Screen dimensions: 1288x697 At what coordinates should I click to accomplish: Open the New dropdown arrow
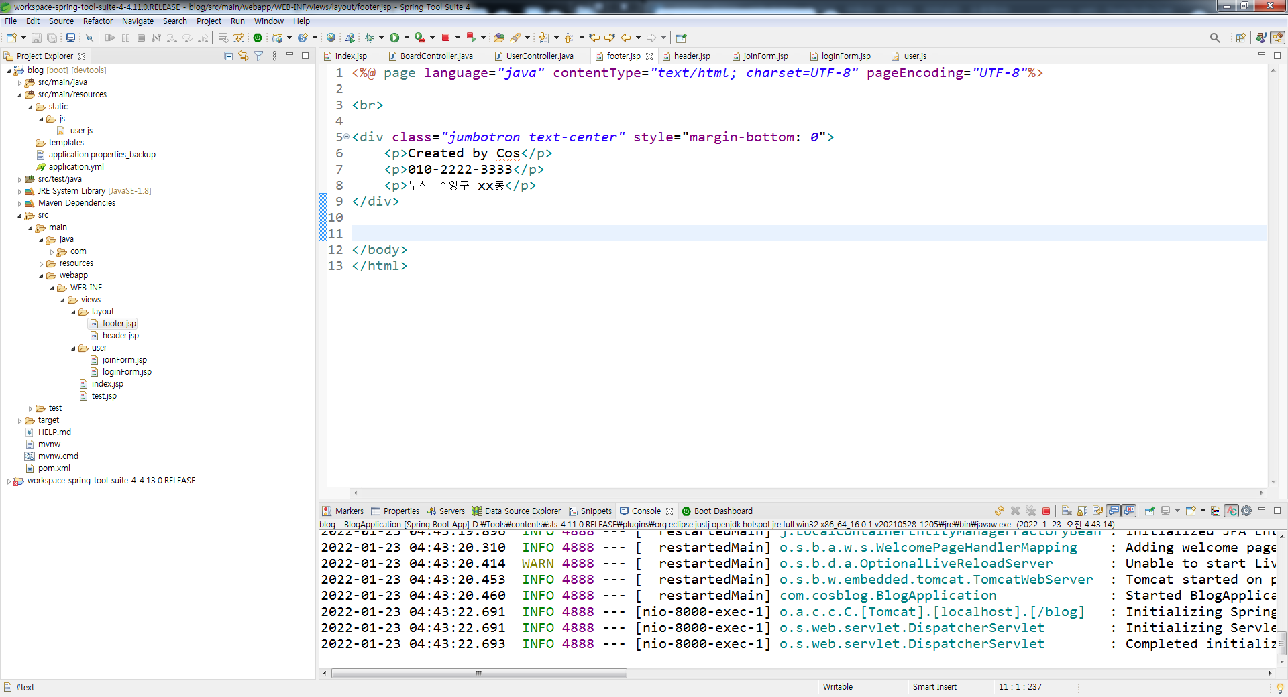23,38
